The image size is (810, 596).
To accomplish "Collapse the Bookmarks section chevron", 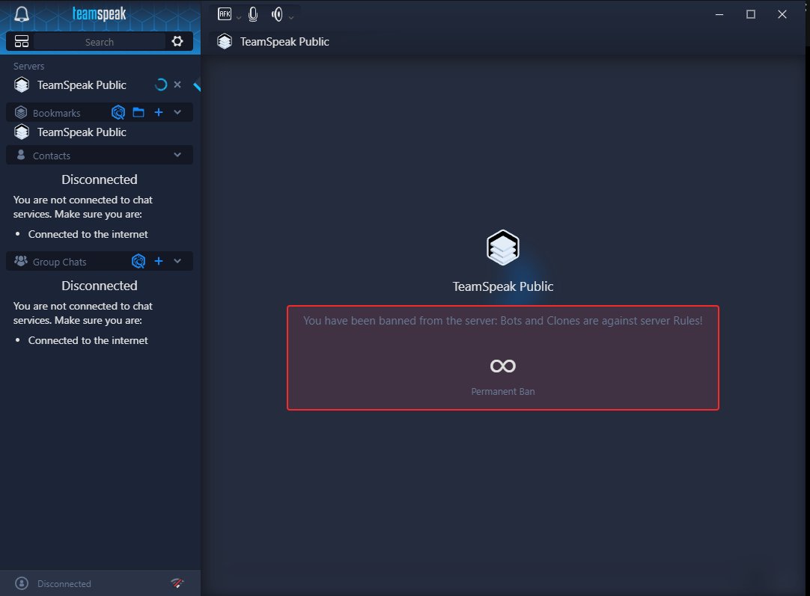I will coord(177,112).
